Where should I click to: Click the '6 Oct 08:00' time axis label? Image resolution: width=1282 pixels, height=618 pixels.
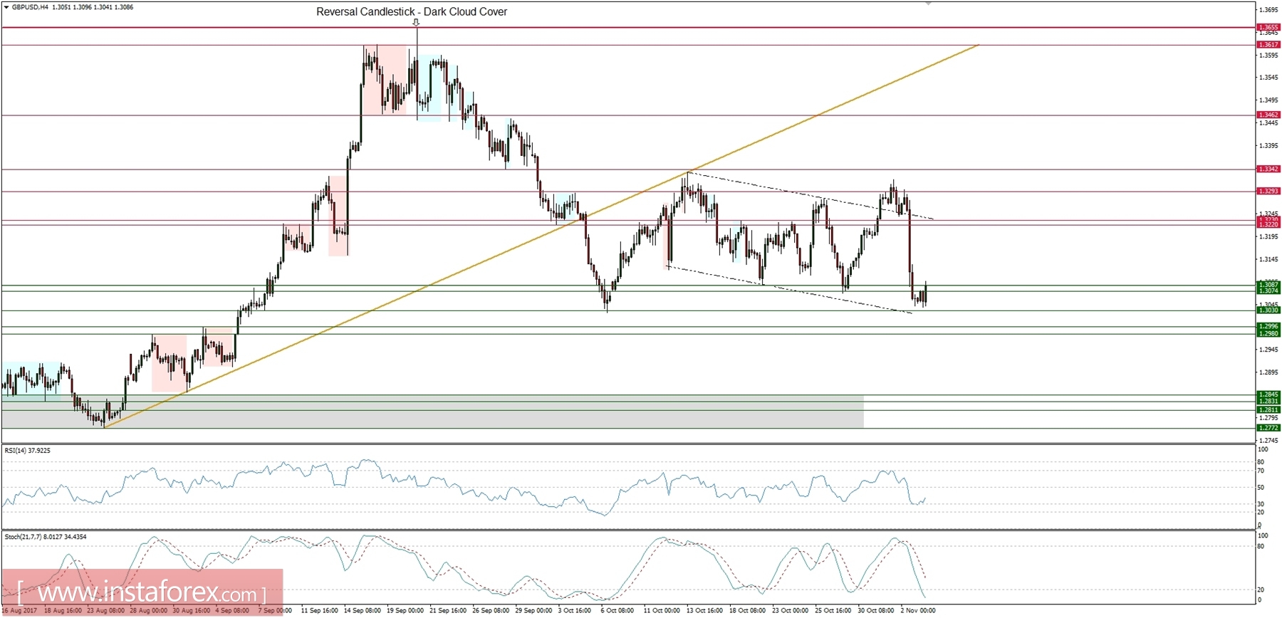(617, 610)
